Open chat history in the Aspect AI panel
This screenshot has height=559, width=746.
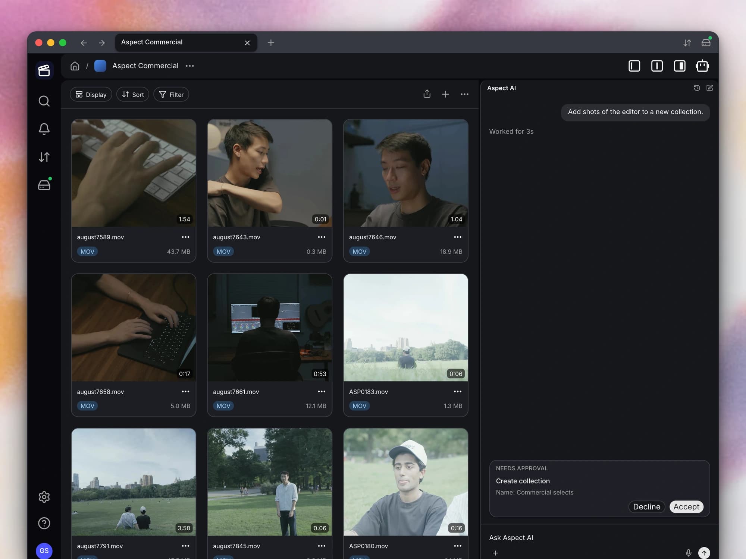coord(697,88)
